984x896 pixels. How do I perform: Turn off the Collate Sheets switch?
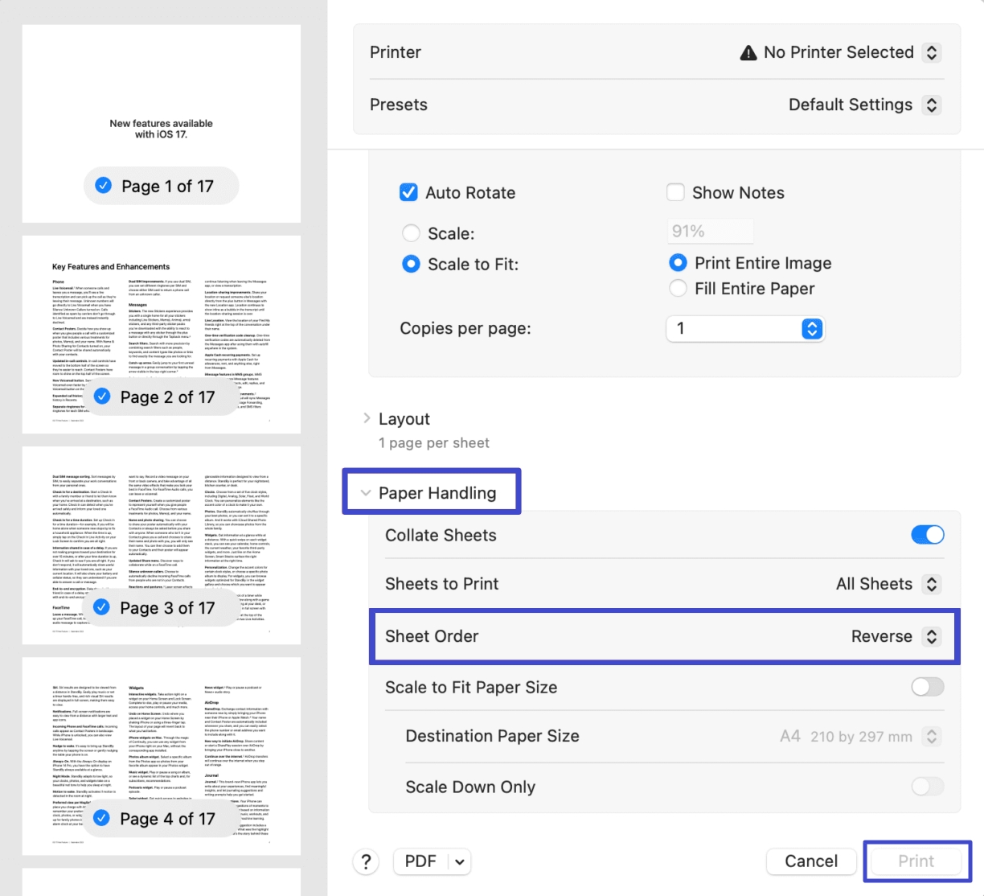click(x=928, y=535)
